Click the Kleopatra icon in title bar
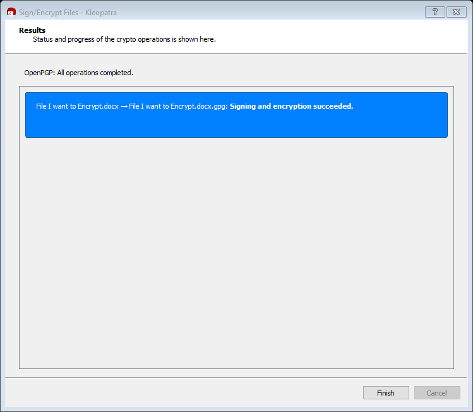Viewport: 473px width, 412px height. click(11, 12)
